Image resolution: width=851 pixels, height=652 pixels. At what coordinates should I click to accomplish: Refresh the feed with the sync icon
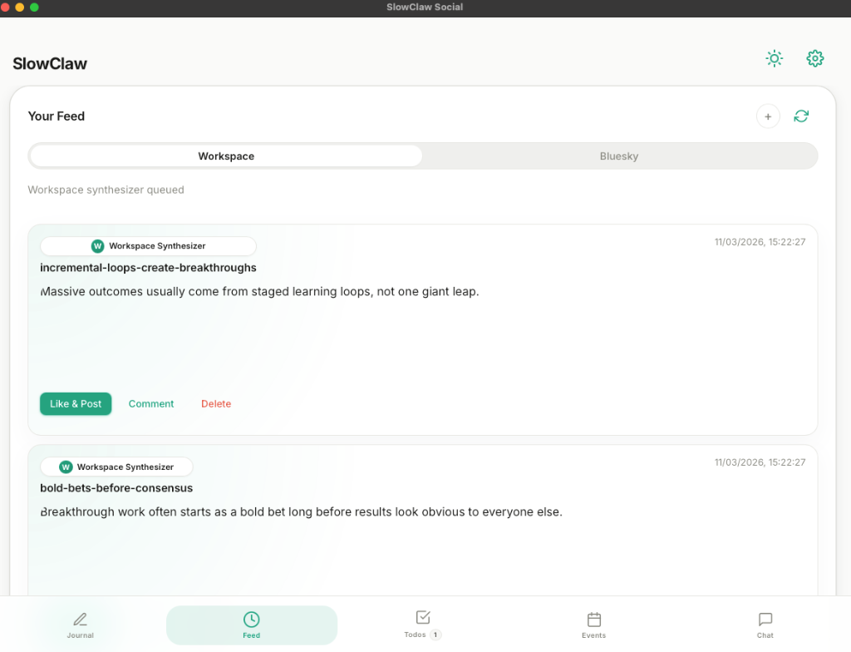801,116
